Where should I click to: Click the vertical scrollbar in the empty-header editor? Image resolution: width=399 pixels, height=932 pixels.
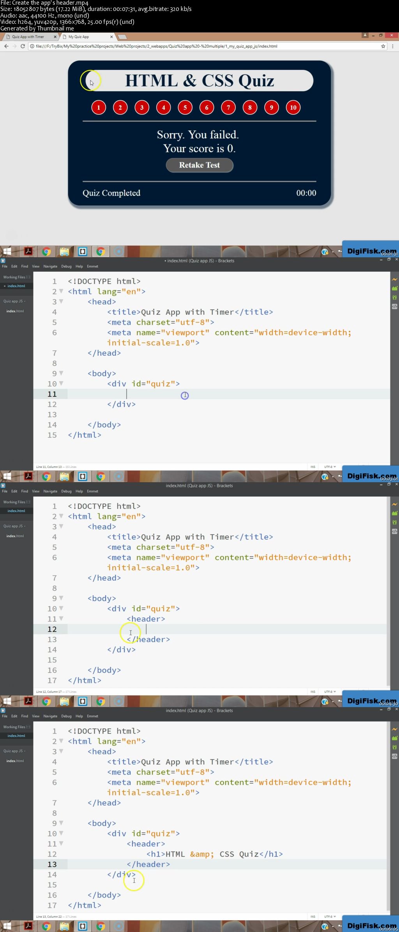[388, 592]
